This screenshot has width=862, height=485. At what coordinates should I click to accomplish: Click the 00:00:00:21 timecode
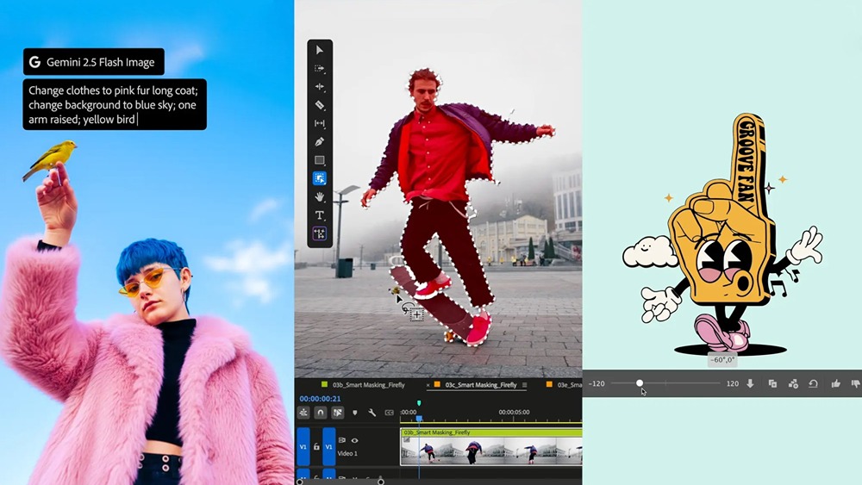click(x=320, y=399)
